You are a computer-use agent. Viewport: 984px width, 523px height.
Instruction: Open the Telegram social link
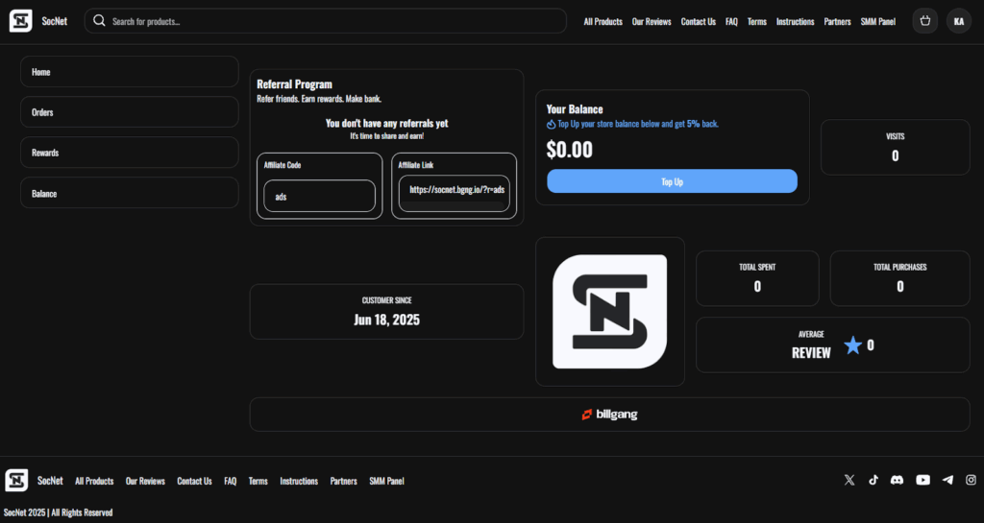(947, 480)
